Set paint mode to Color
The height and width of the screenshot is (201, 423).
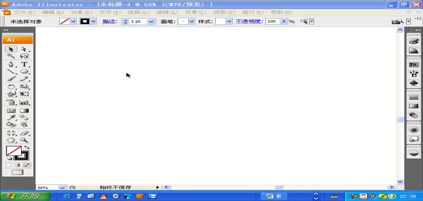(9, 165)
